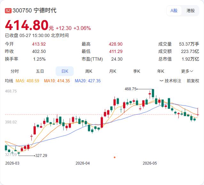The height and width of the screenshot is (185, 204).
Task: Click the price change +12.30 value
Action: point(64,28)
